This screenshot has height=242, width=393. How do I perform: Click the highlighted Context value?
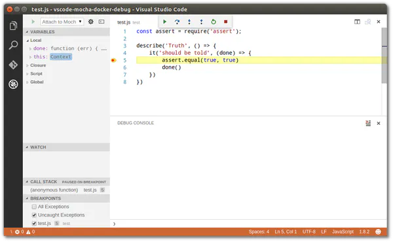click(61, 57)
